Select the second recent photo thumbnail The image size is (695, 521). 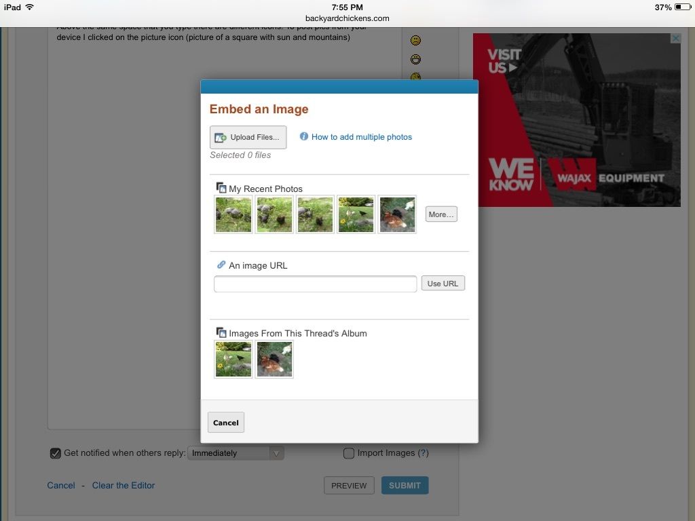coord(274,214)
